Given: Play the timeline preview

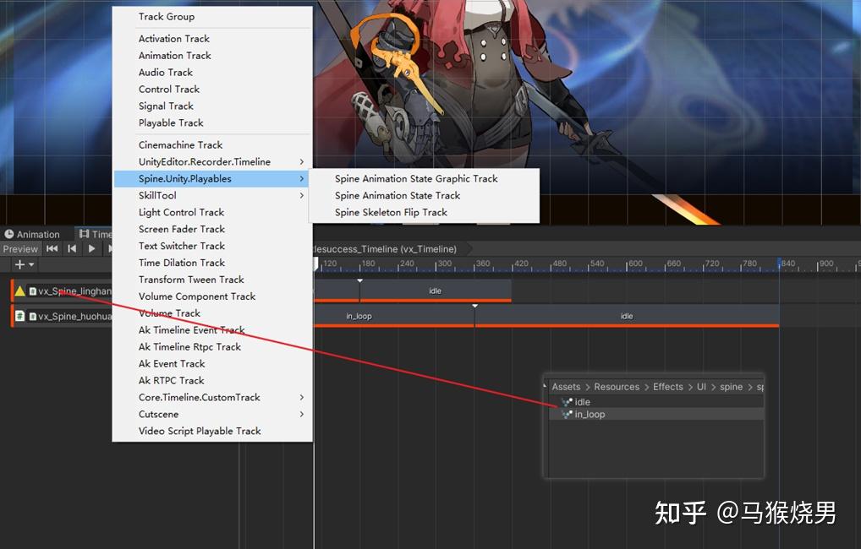Looking at the screenshot, I should [x=91, y=248].
